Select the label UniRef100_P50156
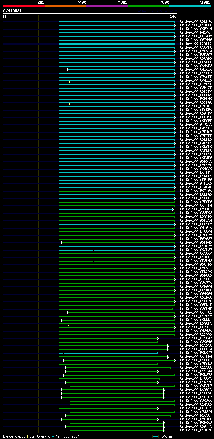This screenshot has width=214, height=439. (x=196, y=165)
